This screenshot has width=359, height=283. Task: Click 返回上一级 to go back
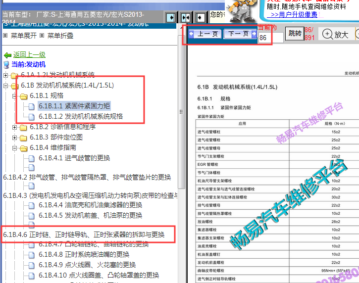coord(29,55)
